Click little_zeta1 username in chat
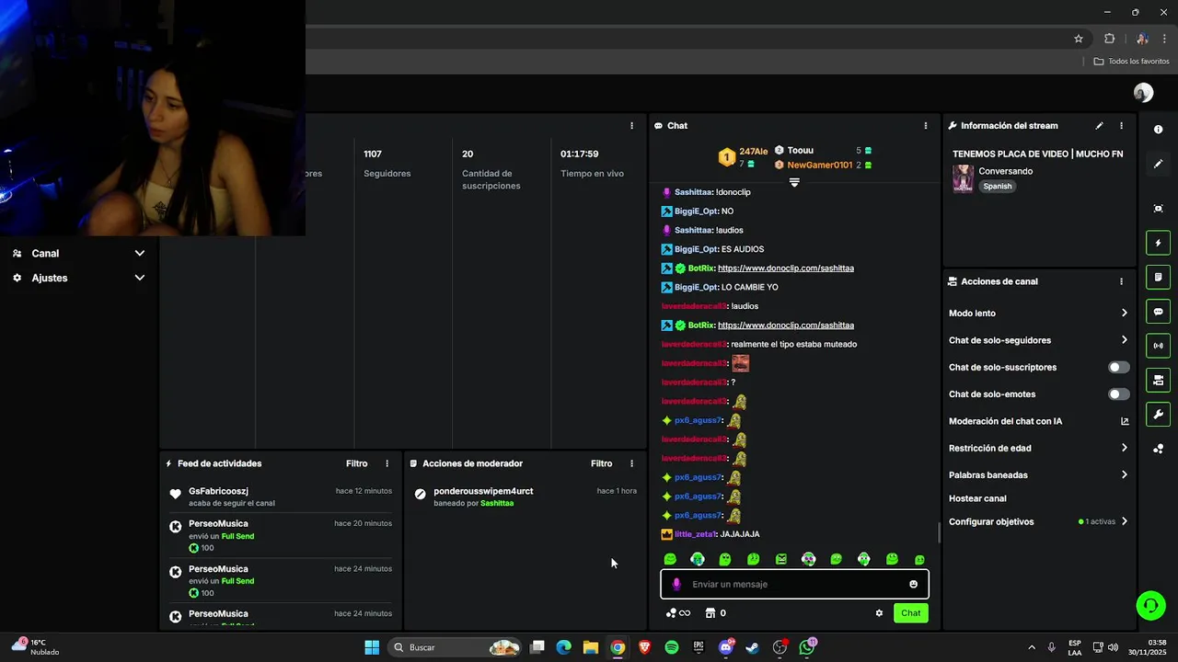 pyautogui.click(x=696, y=534)
